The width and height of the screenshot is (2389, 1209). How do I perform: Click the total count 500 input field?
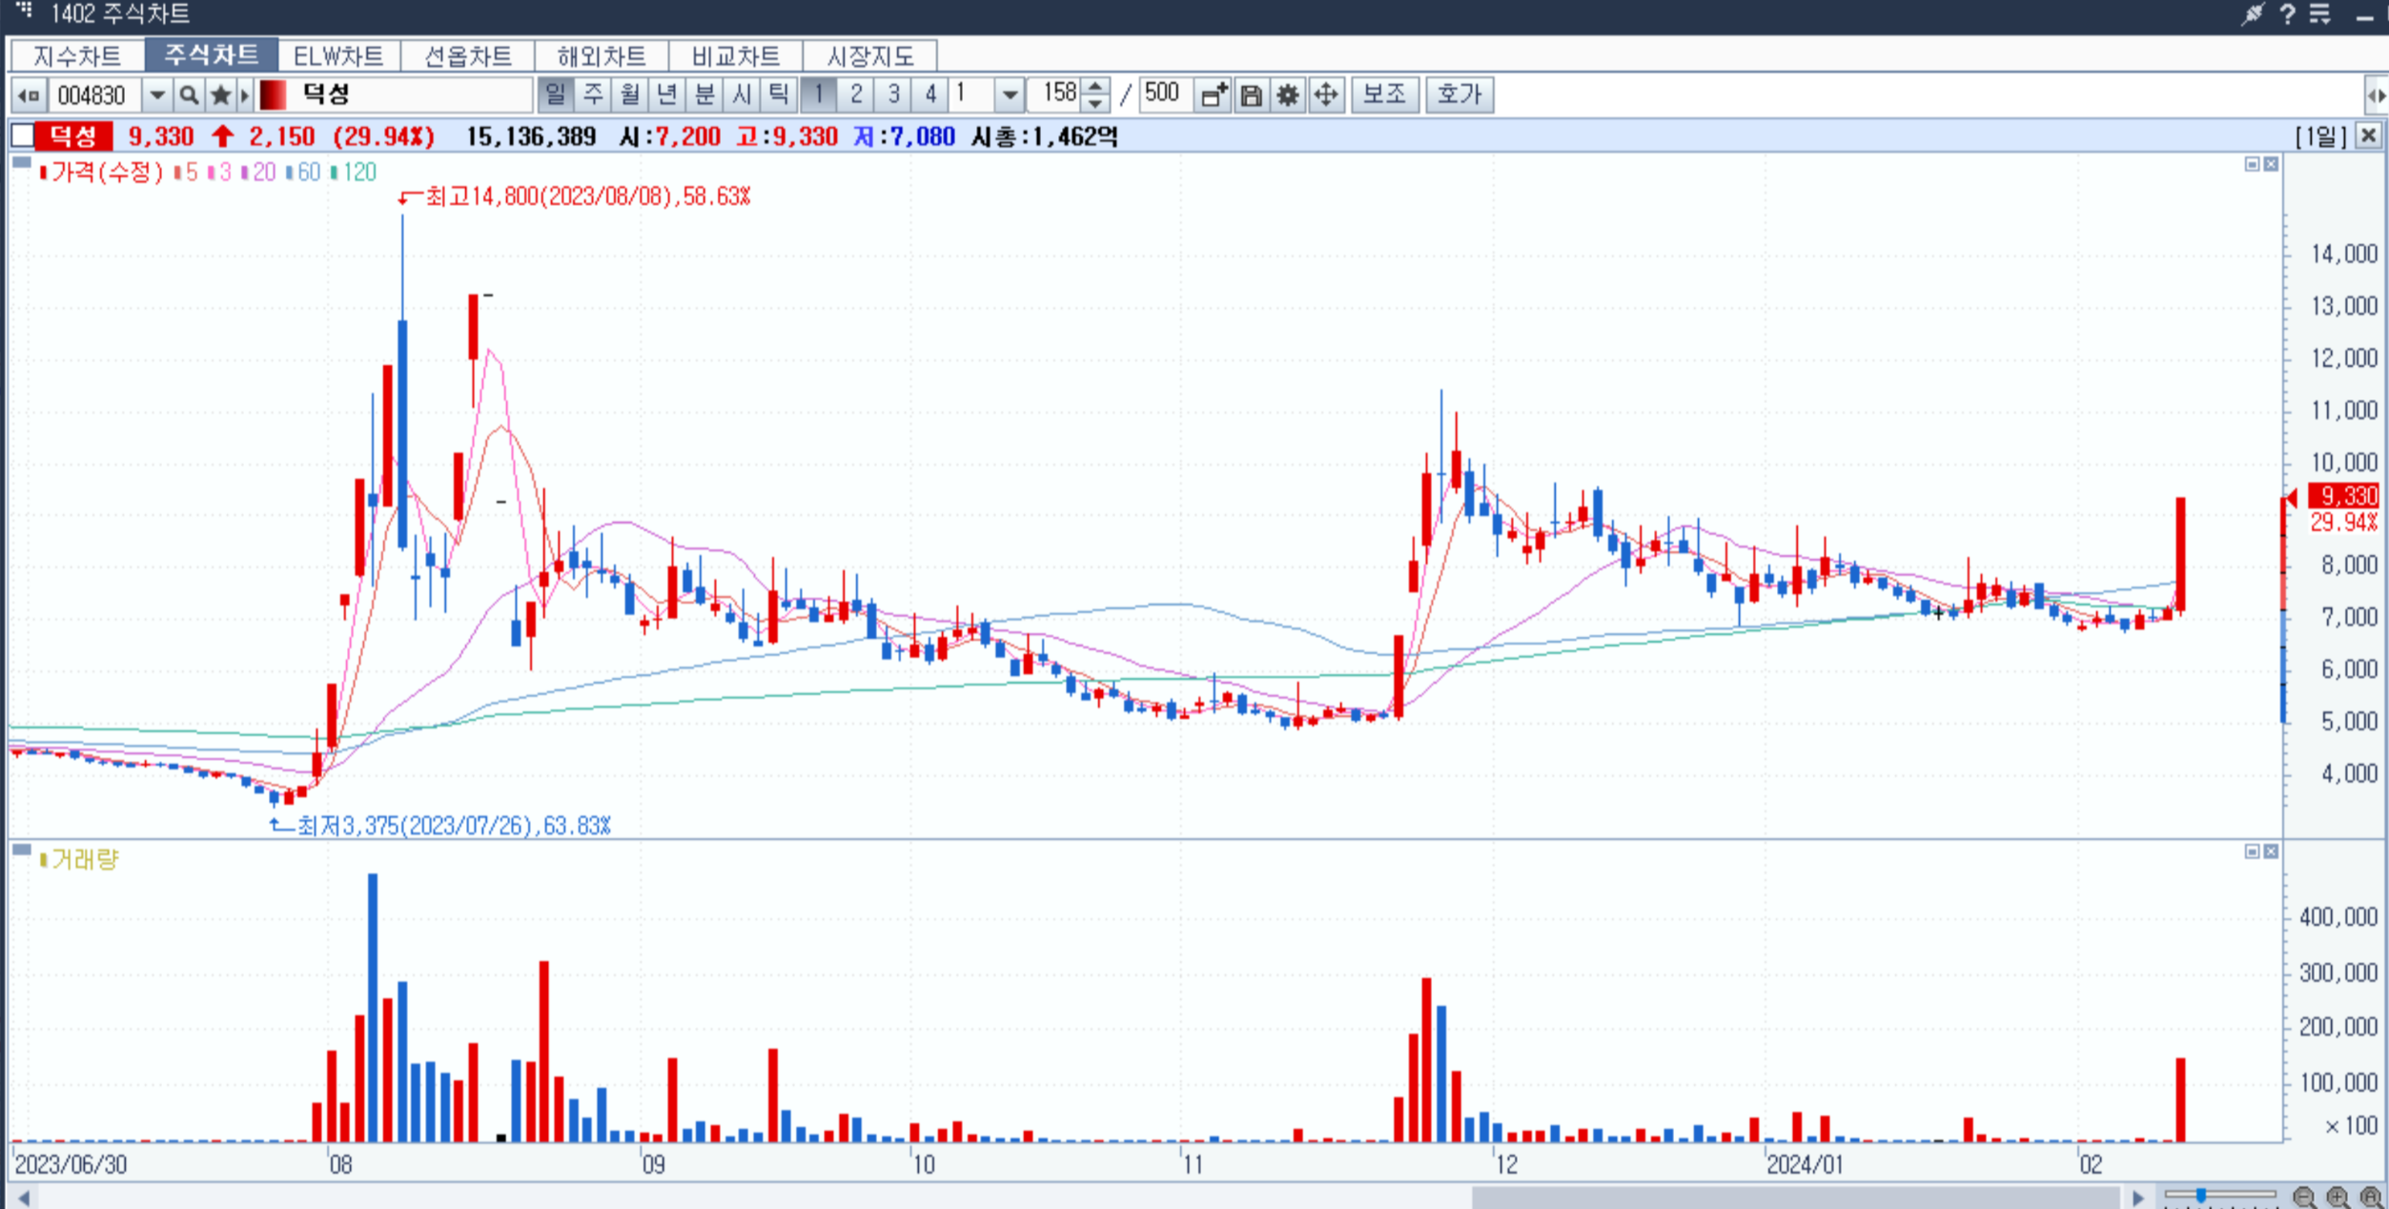[1162, 94]
